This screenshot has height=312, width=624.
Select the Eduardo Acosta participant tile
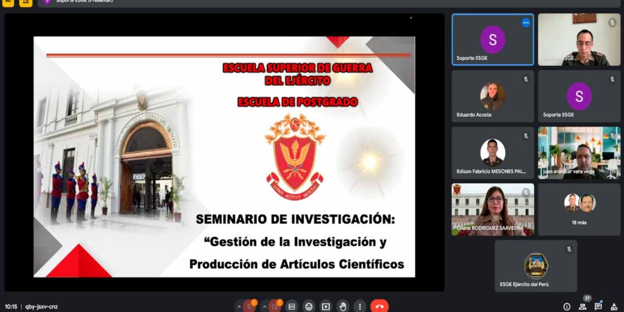pyautogui.click(x=493, y=96)
